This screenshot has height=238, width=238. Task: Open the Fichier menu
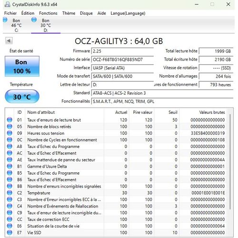[x=10, y=13]
